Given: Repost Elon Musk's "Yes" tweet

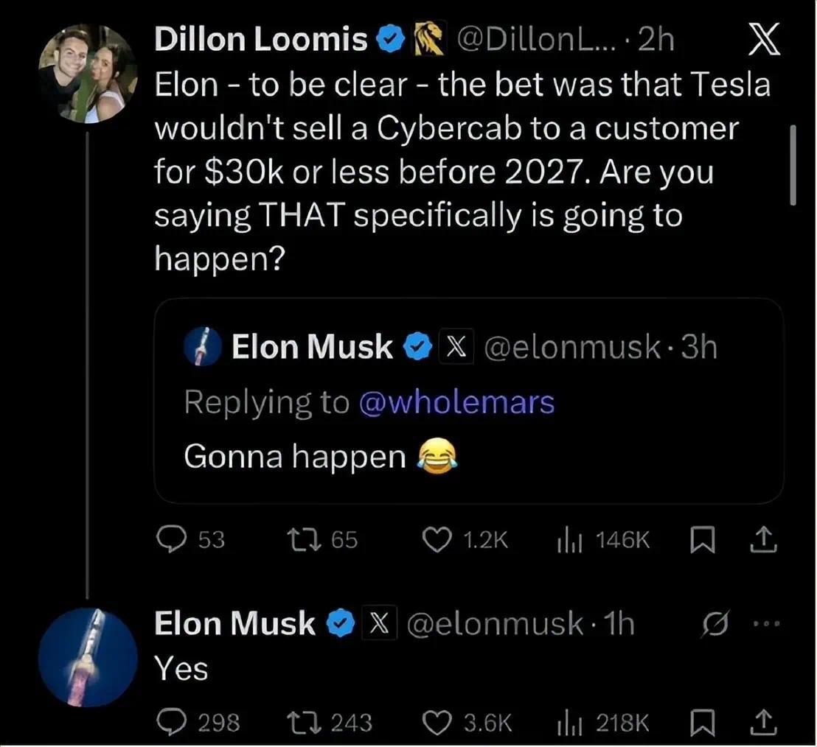Looking at the screenshot, I should pyautogui.click(x=299, y=723).
